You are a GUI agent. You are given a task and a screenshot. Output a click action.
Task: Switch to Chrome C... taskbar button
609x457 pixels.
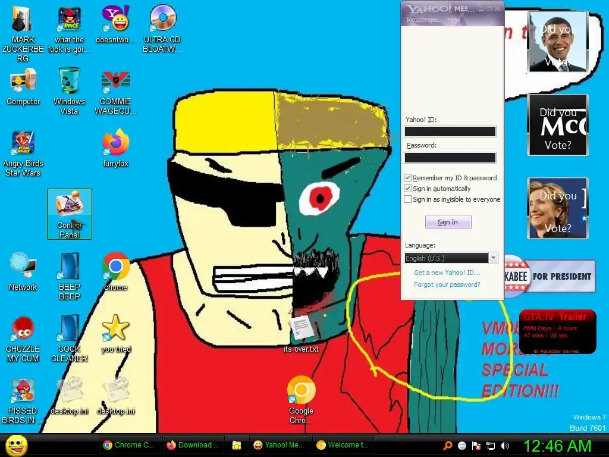coord(128,445)
